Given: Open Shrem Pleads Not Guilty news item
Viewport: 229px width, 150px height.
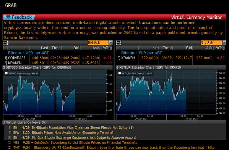Looking at the screenshot, I should [83, 128].
